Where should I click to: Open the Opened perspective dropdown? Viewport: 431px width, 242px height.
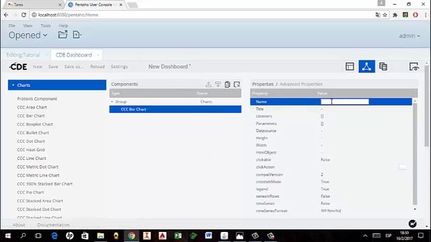pos(28,35)
